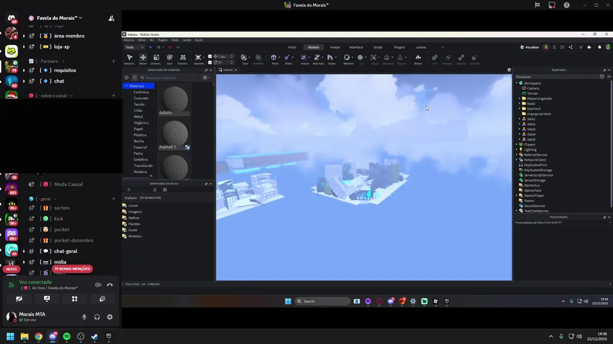613x344 pixels.
Task: Open Discord activities button
Action: (75, 299)
